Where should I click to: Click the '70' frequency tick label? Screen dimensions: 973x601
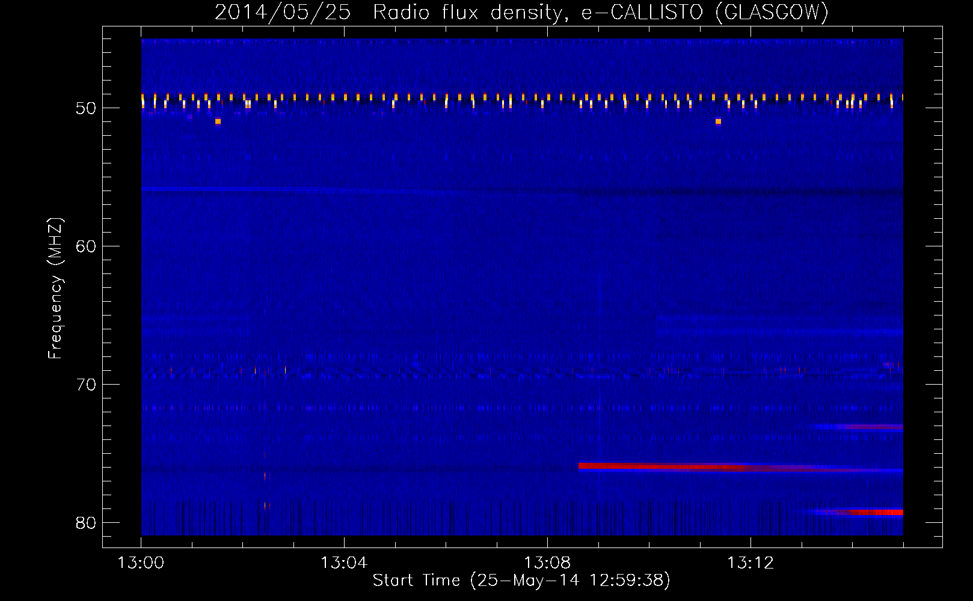tap(86, 385)
